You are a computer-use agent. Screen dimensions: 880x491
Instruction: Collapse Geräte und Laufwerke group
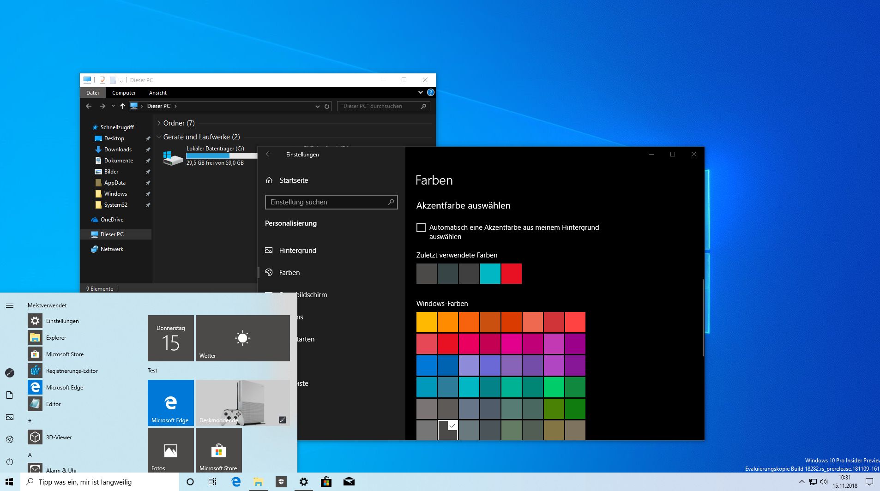159,137
